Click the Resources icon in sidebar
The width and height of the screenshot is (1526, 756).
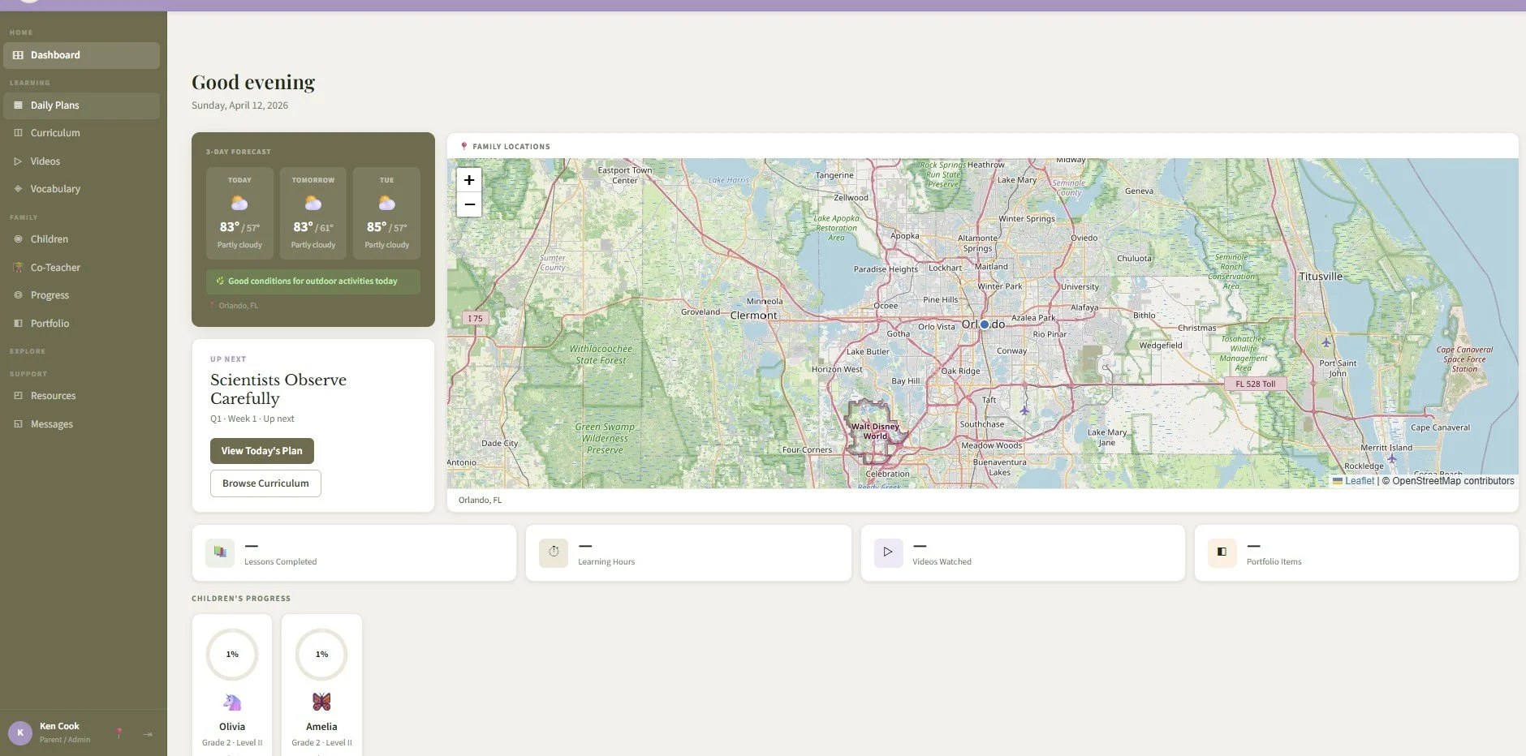18,396
